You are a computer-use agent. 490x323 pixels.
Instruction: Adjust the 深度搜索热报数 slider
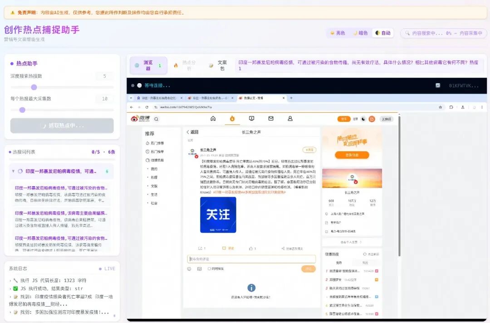34,87
